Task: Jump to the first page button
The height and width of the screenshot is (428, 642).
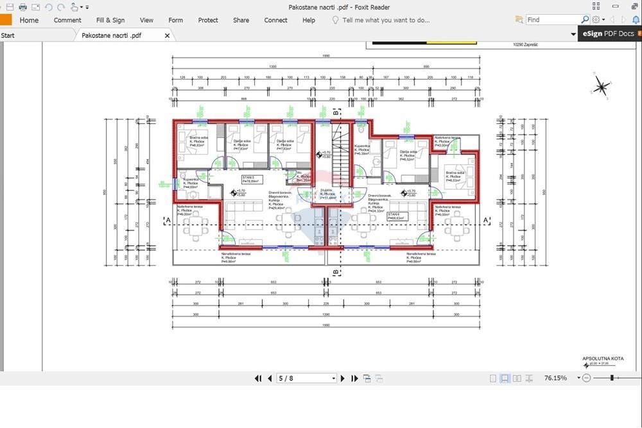Action: [x=258, y=379]
